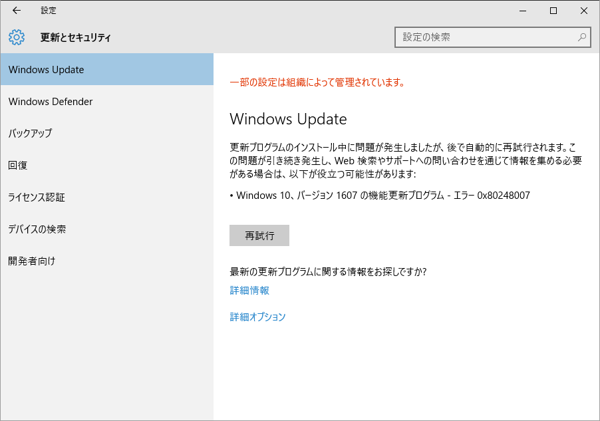The image size is (600, 421).
Task: Click the red 一部の設定は組織によって管理されています text
Action: (317, 82)
